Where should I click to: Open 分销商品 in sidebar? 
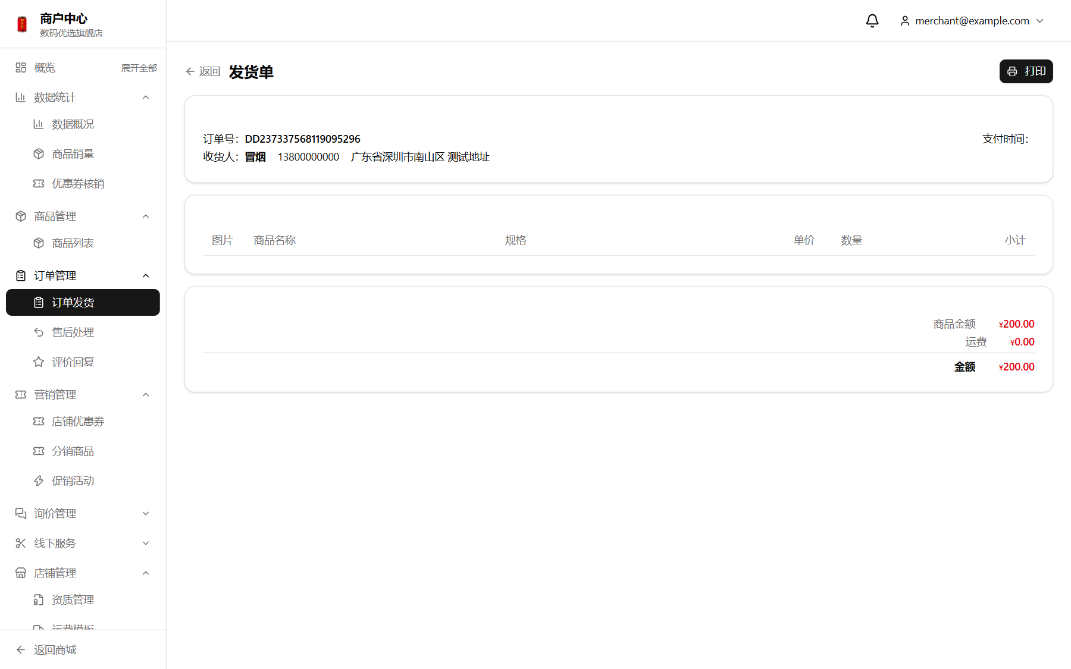point(73,451)
